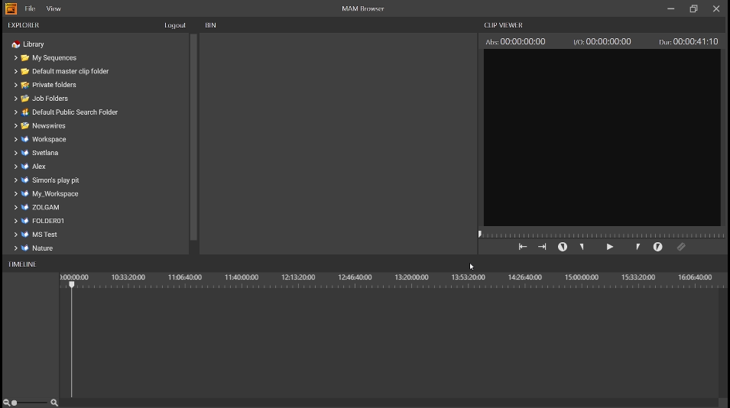Click the go-to-start arrow icon in Clip Viewer
The height and width of the screenshot is (408, 730).
click(x=522, y=247)
